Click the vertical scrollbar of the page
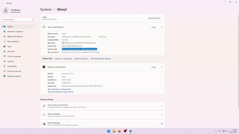The height and width of the screenshot is (134, 239). [x=238, y=61]
